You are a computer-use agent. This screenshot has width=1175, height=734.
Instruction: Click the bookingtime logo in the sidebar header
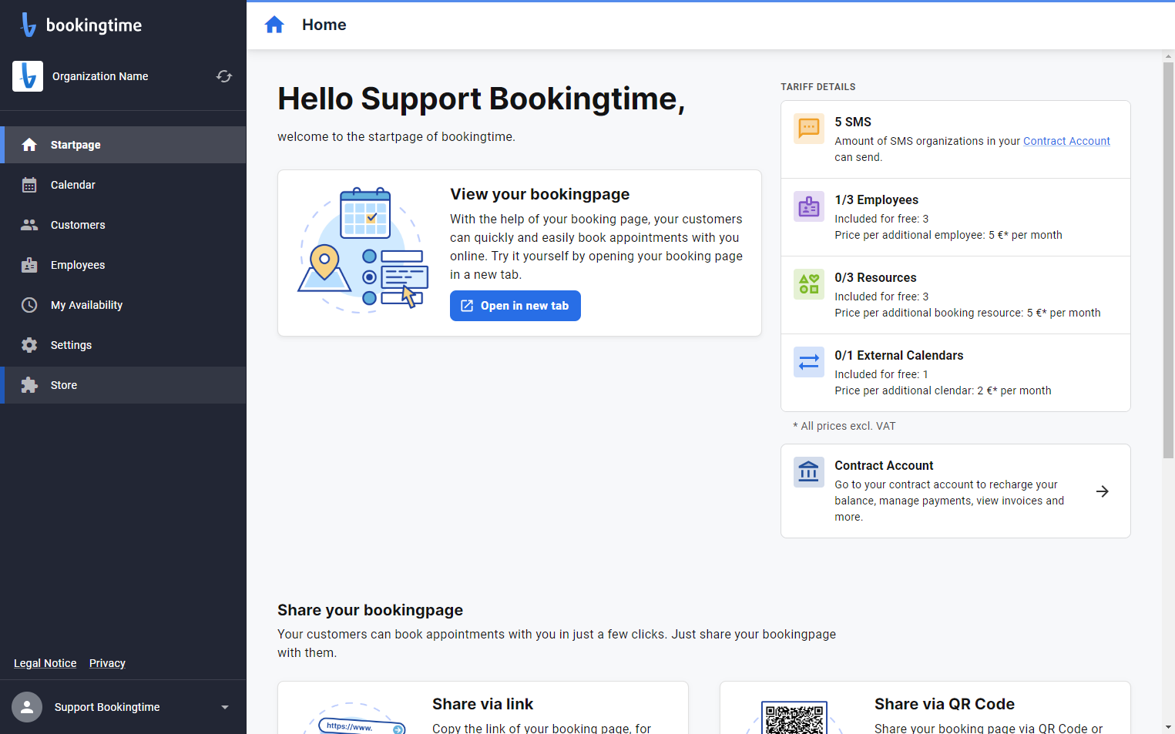pos(81,25)
